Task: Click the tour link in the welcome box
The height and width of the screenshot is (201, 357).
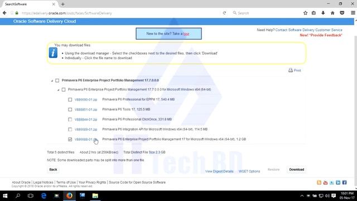Action: [186, 33]
